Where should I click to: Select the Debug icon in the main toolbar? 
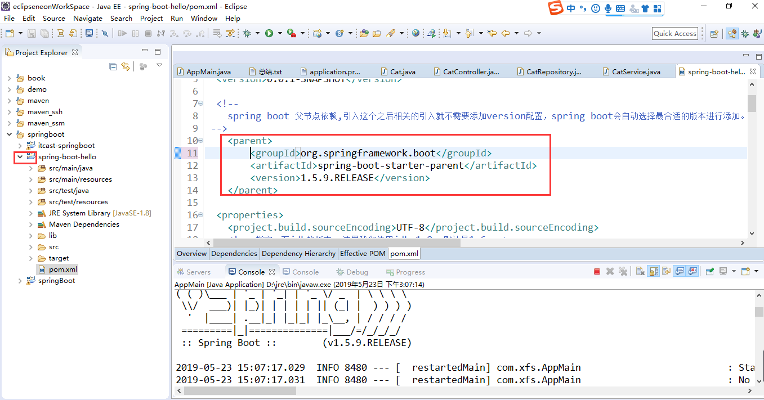(245, 33)
